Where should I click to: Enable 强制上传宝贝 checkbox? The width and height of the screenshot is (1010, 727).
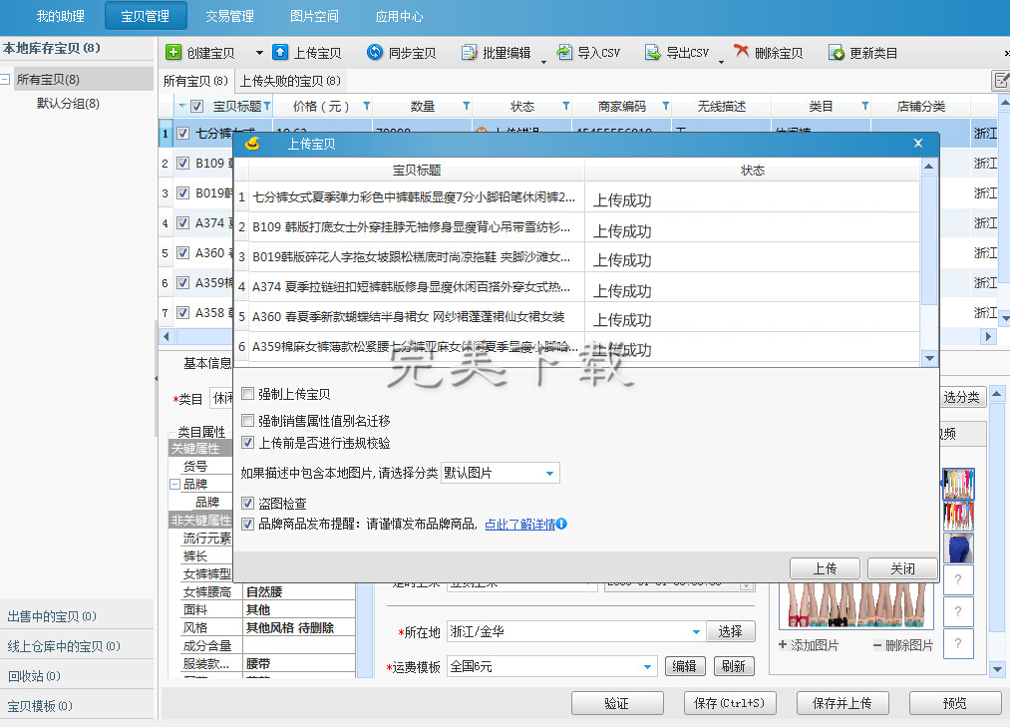click(247, 393)
